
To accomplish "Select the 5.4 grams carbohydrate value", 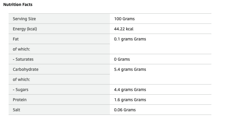I will pos(130,69).
